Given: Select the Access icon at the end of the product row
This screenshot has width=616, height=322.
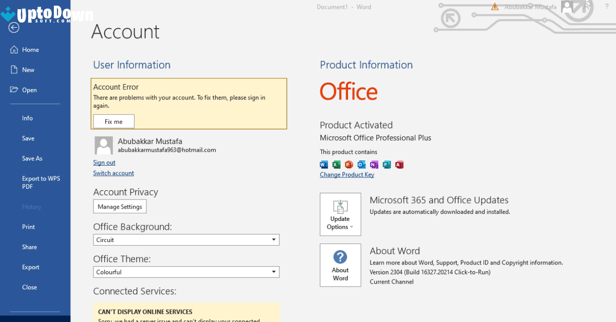Looking at the screenshot, I should click(399, 165).
